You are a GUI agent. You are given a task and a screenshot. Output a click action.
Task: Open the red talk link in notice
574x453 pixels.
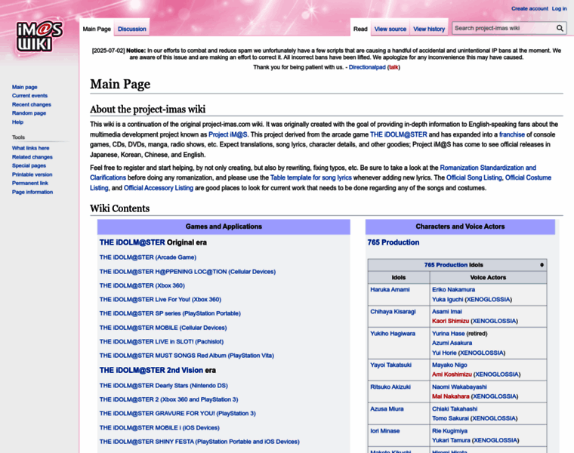coord(393,67)
